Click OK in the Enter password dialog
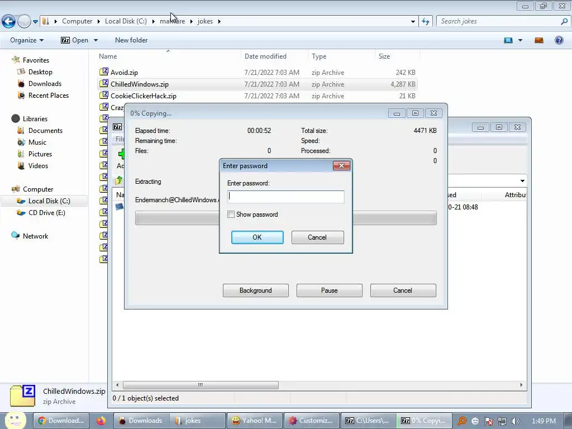The image size is (572, 429). click(x=257, y=237)
